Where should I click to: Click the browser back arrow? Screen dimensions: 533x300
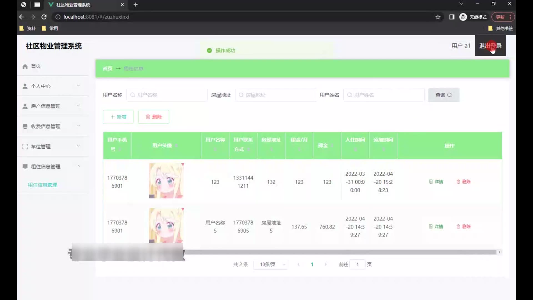[x=22, y=17]
